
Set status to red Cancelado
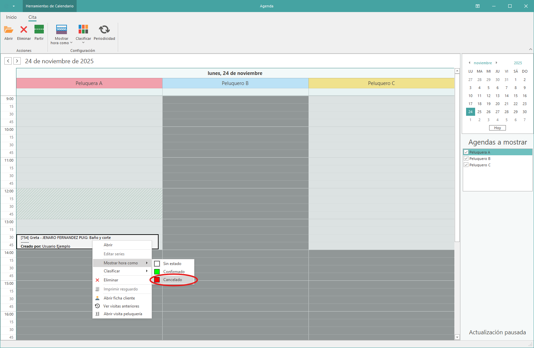(x=173, y=280)
